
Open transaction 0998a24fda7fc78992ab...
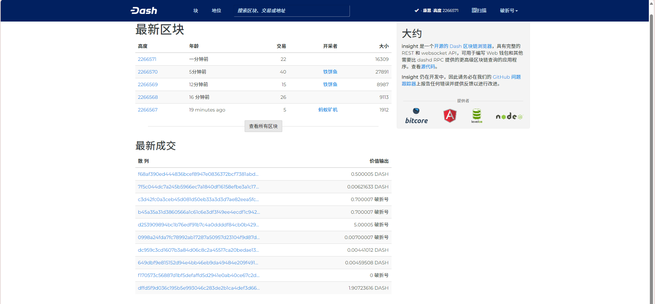[x=199, y=237]
